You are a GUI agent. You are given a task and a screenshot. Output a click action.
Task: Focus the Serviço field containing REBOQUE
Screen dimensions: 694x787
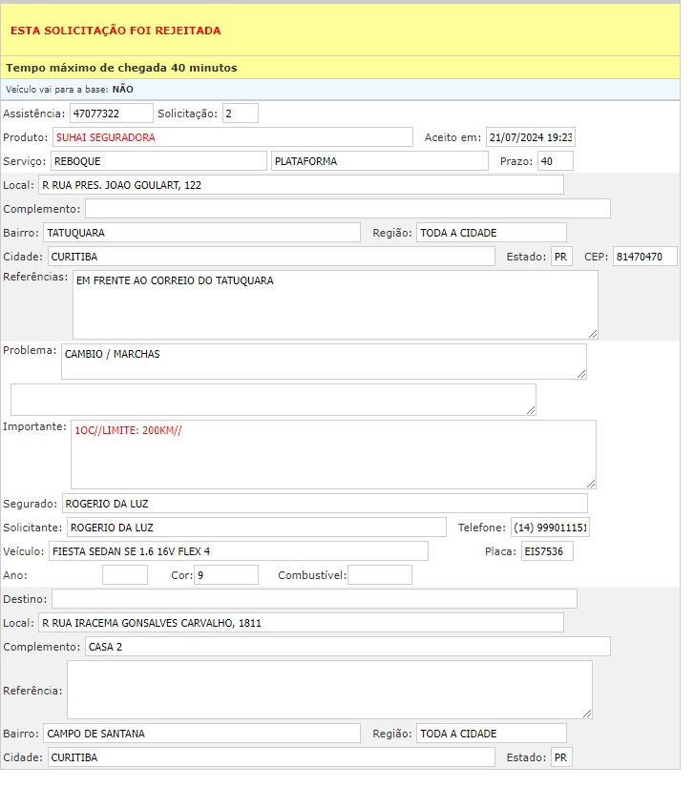158,161
